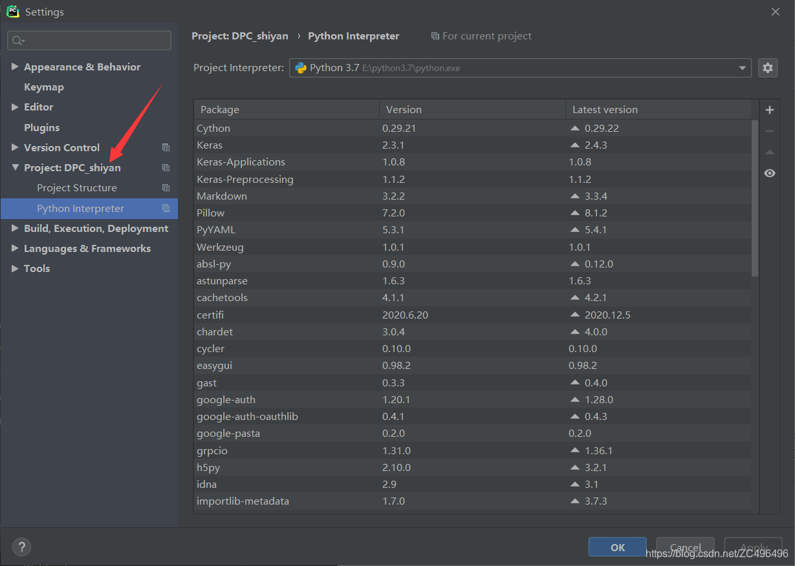The height and width of the screenshot is (566, 795).
Task: Select the cachetools package row
Action: point(473,297)
